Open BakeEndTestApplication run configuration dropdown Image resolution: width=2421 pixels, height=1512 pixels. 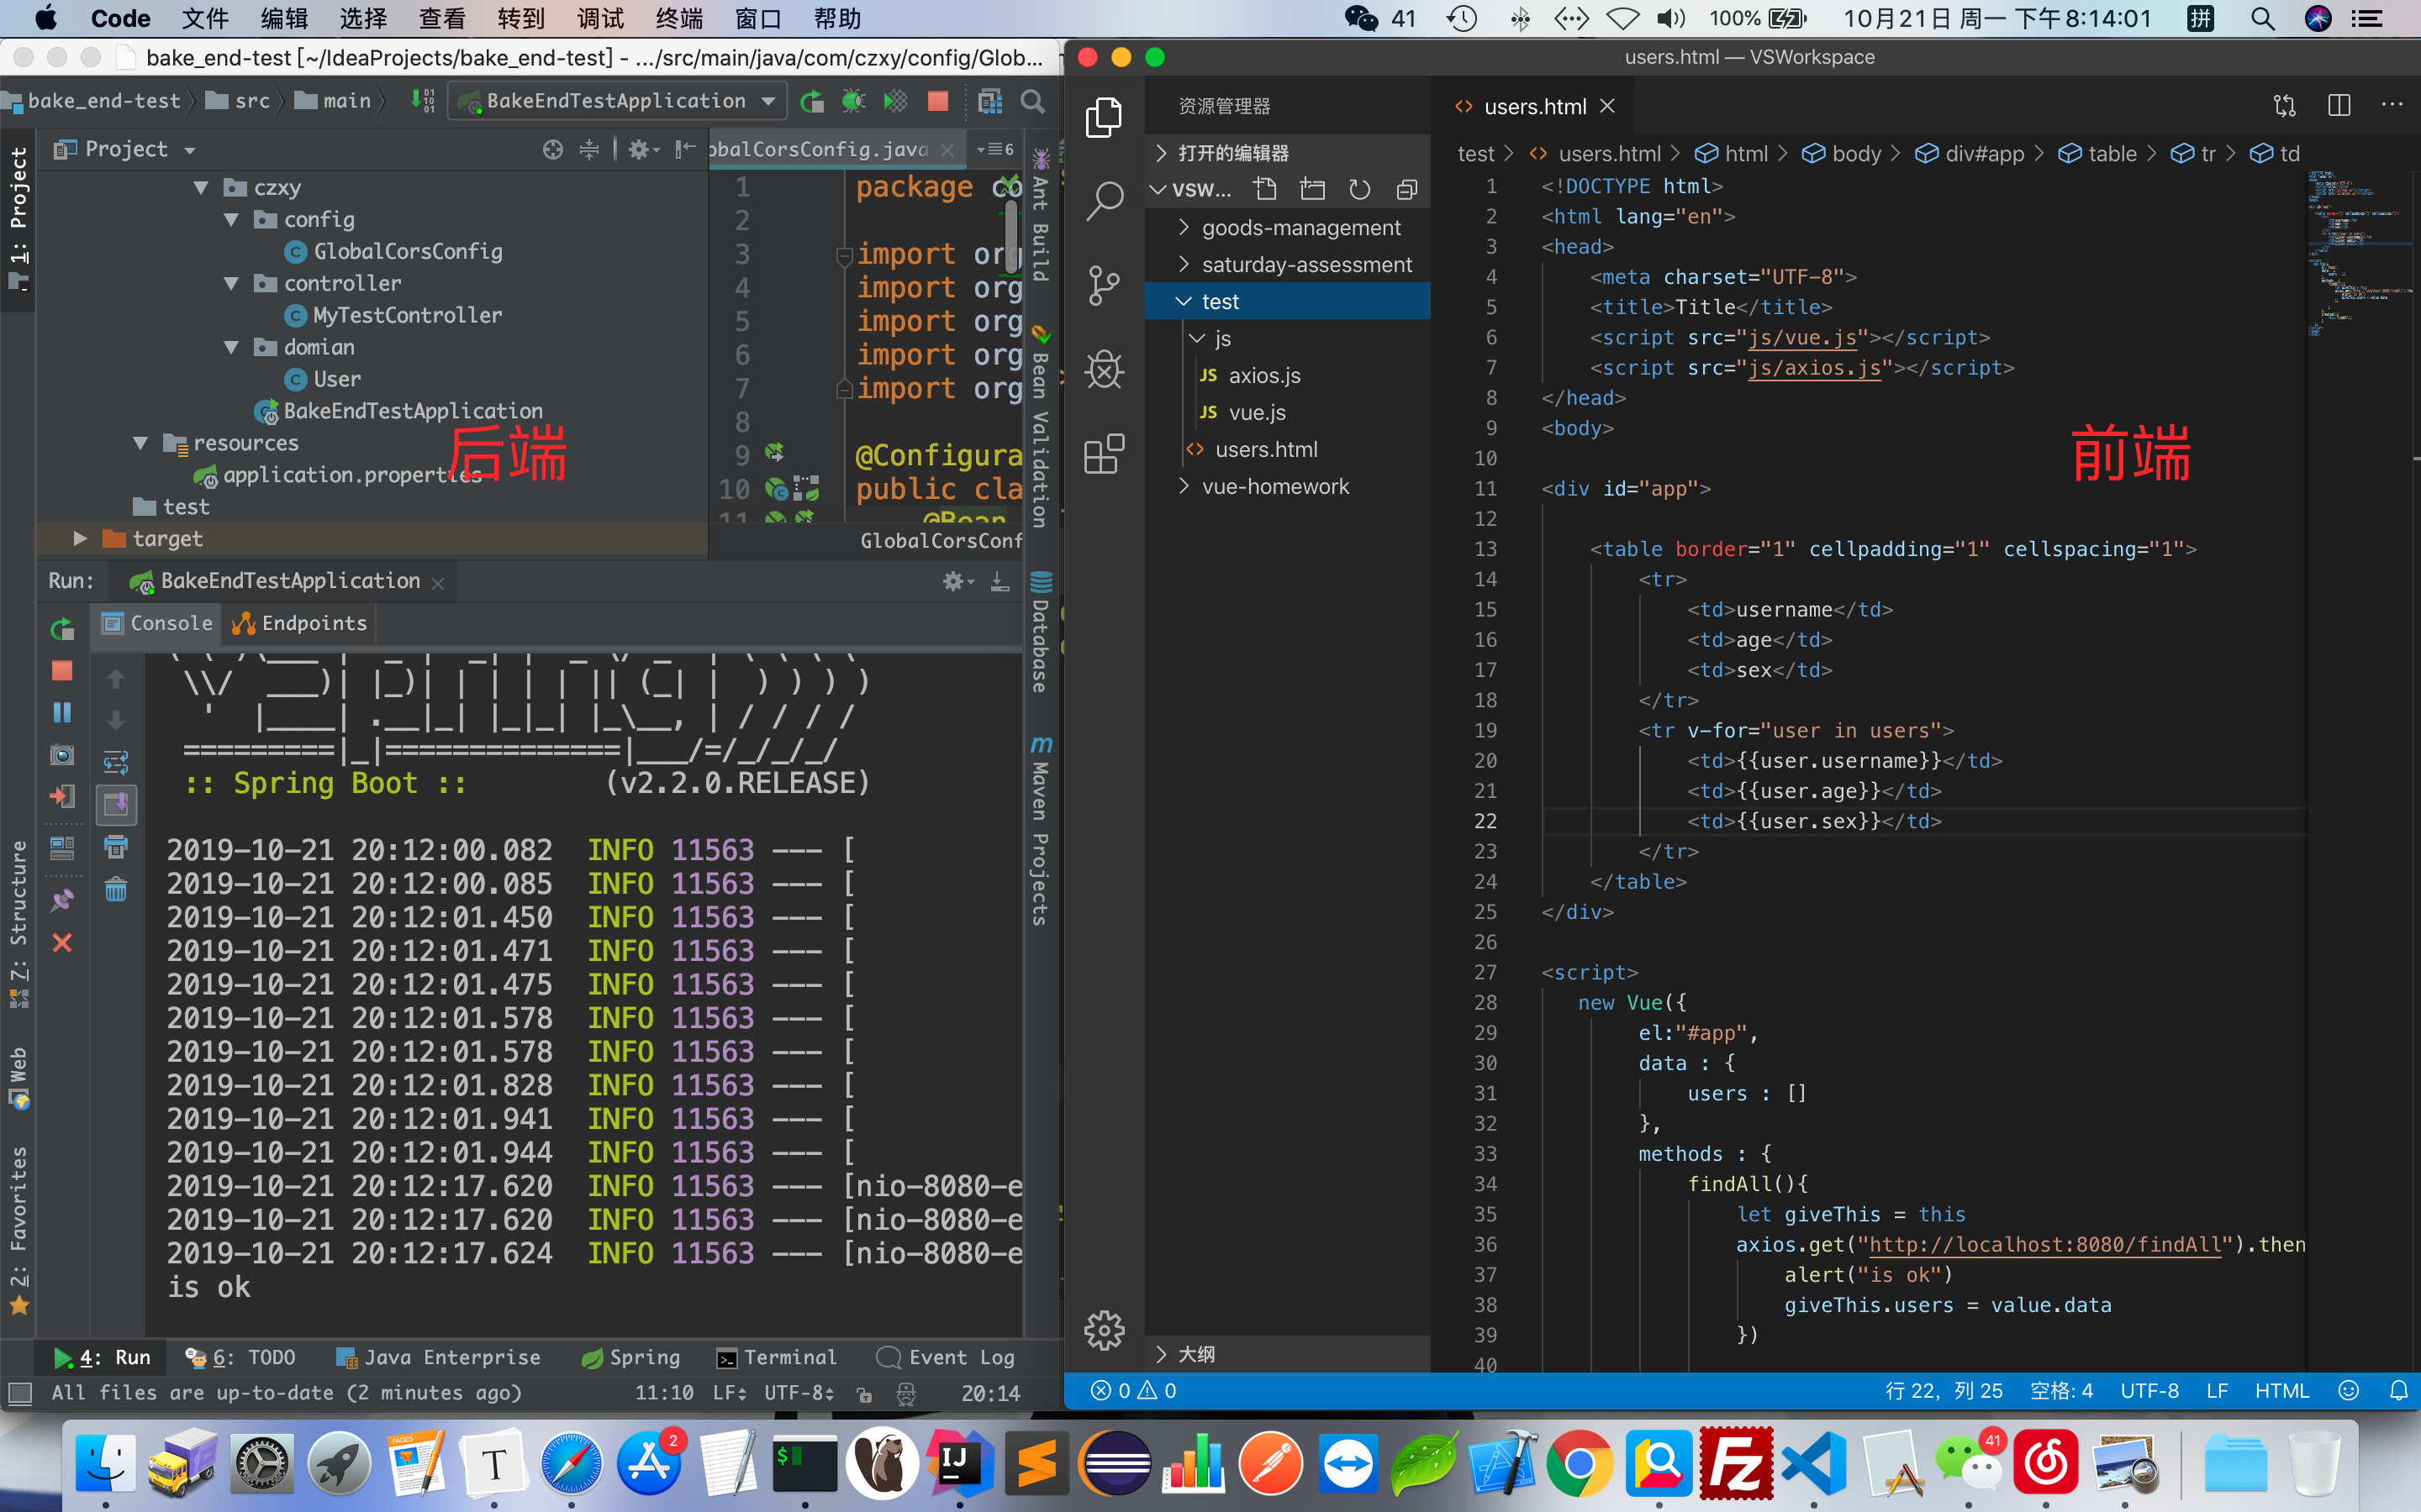pos(616,101)
